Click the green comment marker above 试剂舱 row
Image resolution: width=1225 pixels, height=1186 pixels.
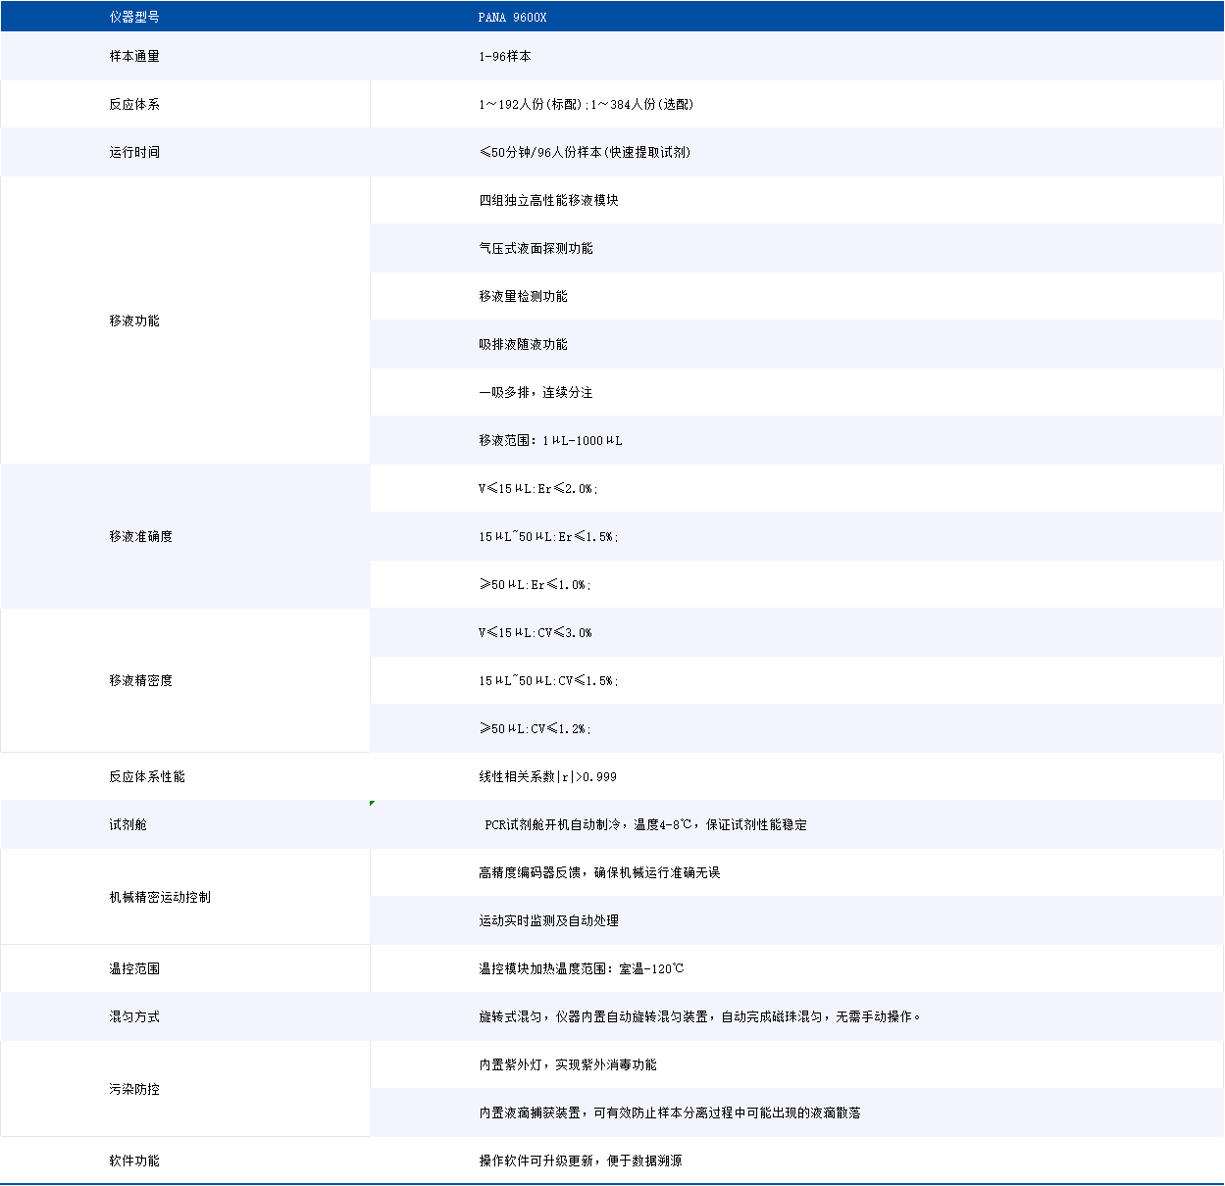372,802
